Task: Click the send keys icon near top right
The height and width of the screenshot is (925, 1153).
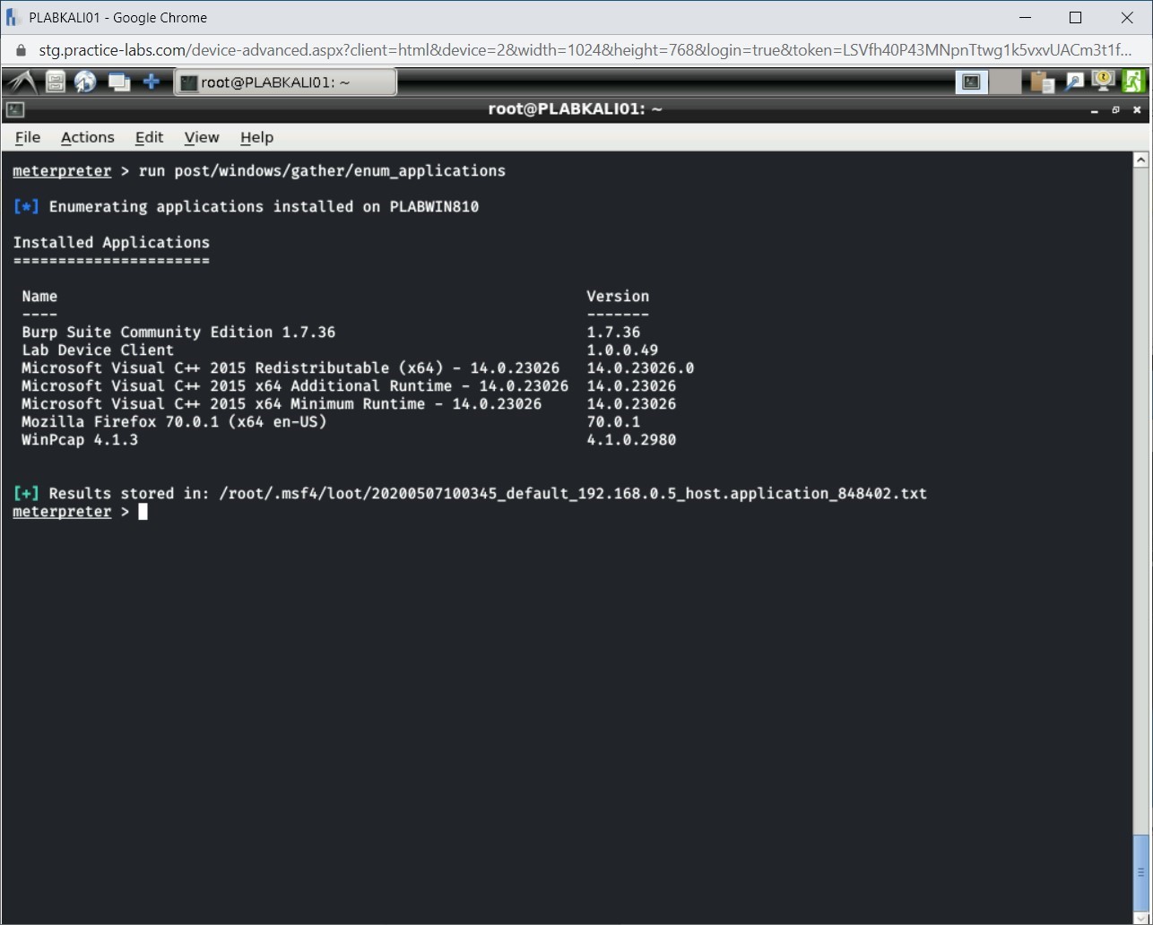Action: pos(1074,82)
